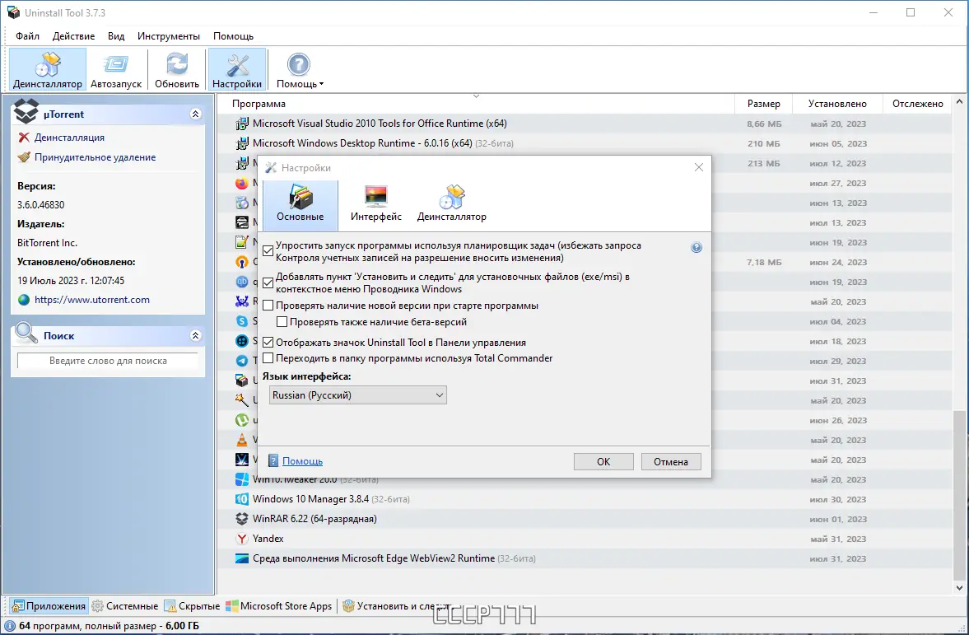Image resolution: width=969 pixels, height=635 pixels.
Task: Click the WinRAR 6.22 program icon
Action: 241,519
